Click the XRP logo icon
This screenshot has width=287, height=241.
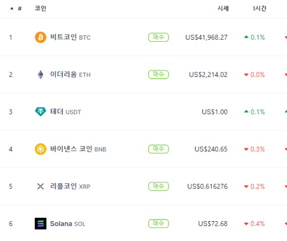[x=41, y=186]
